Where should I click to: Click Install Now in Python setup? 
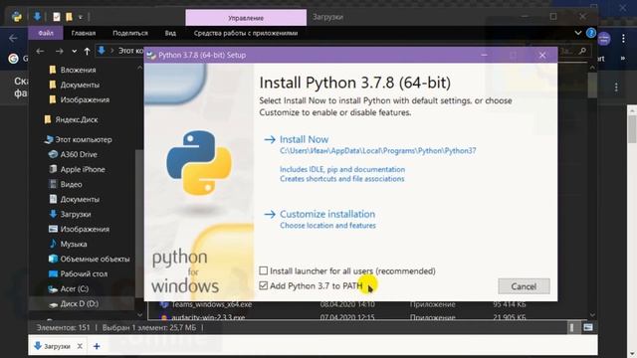304,139
